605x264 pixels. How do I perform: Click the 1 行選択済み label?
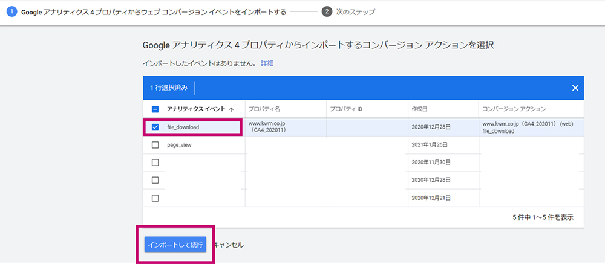point(169,88)
